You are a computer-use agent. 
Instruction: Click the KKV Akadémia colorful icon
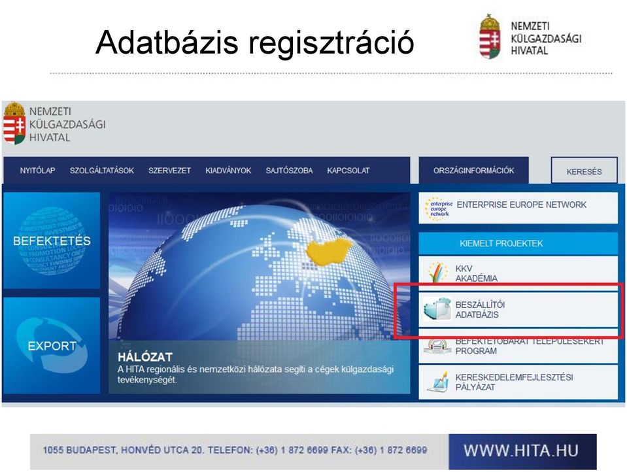tap(437, 273)
